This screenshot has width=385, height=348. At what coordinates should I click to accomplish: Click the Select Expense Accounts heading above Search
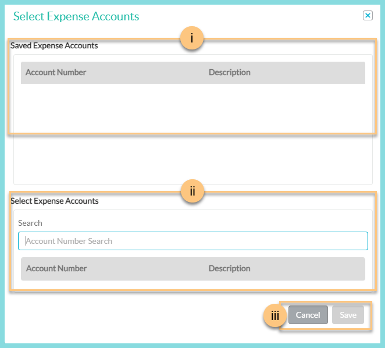click(x=55, y=201)
